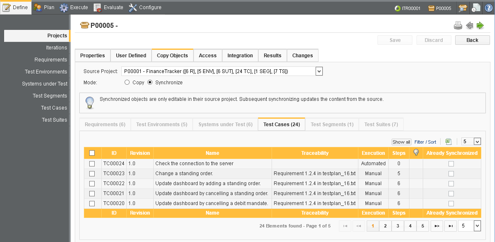The height and width of the screenshot is (242, 495).
Task: Open the help question mark icon
Action: pos(489,8)
